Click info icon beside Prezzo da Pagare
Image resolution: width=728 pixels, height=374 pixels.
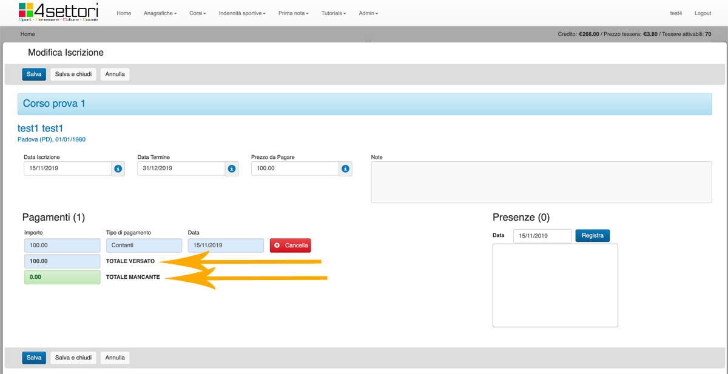[345, 169]
